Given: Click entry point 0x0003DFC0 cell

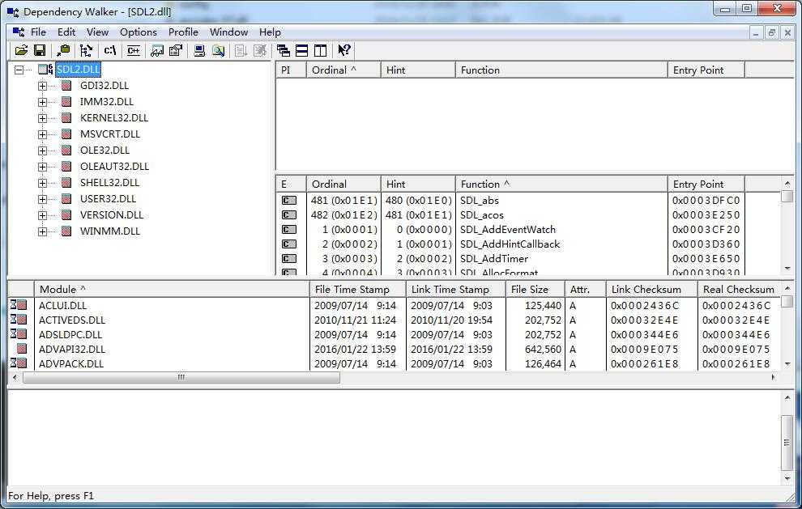Looking at the screenshot, I should click(706, 201).
